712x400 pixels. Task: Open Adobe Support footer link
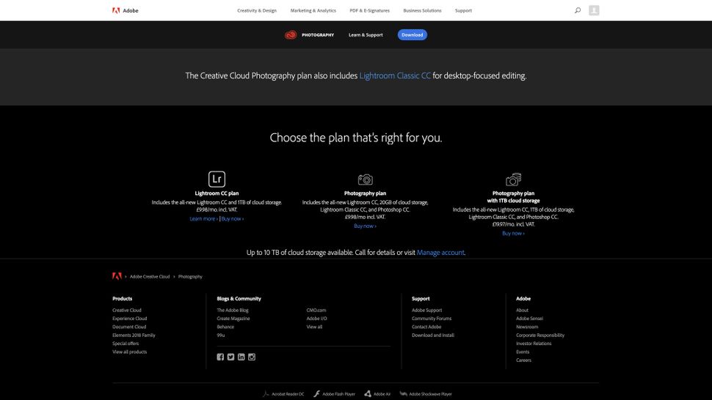(x=427, y=311)
